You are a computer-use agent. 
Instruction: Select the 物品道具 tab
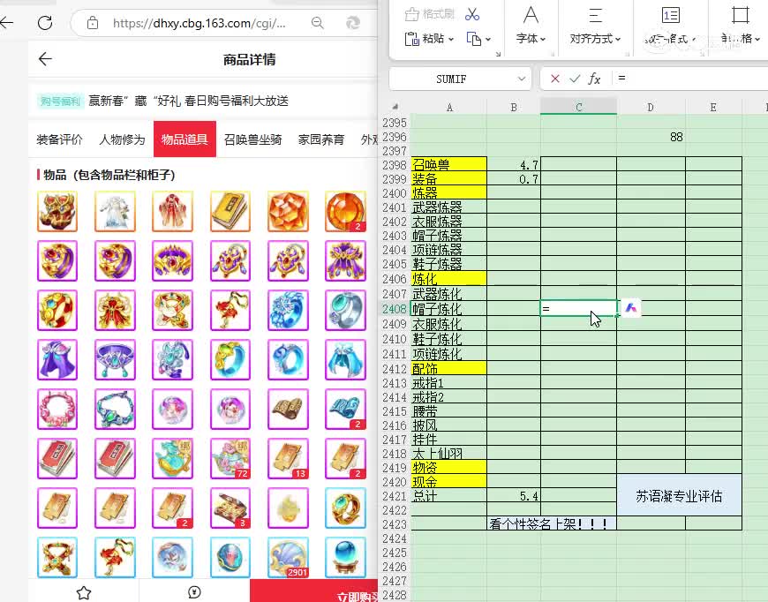[x=184, y=139]
